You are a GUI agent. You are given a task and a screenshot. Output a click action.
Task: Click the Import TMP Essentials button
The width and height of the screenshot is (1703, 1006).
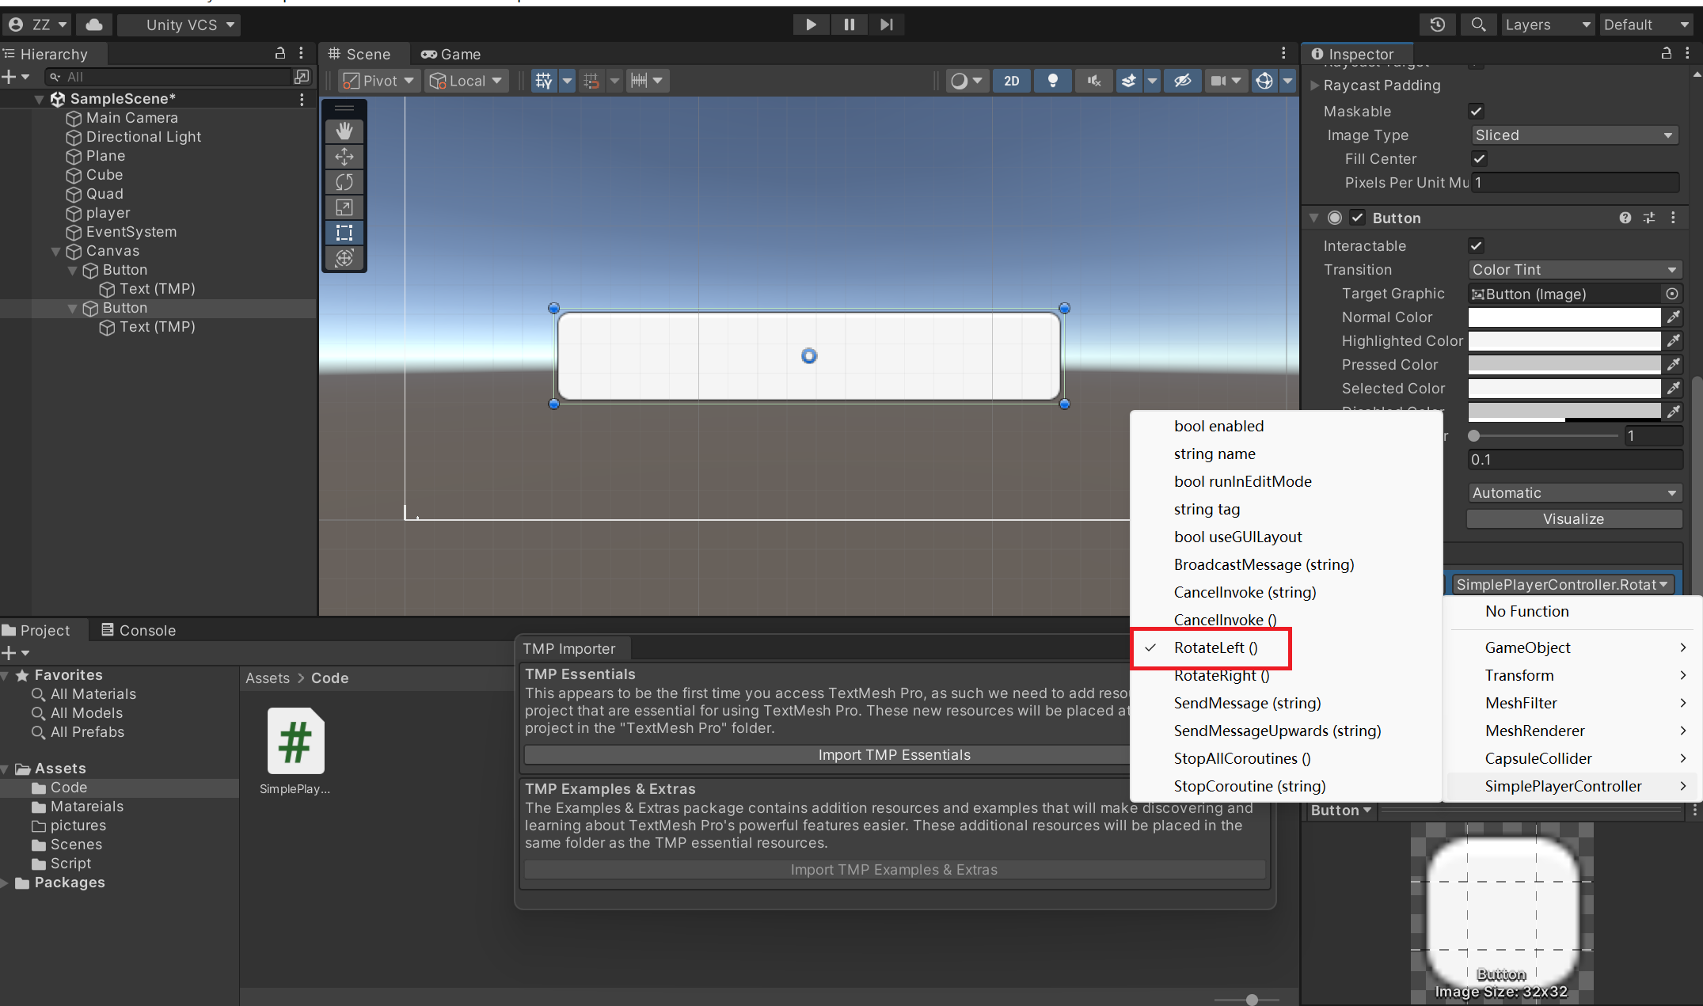point(894,755)
